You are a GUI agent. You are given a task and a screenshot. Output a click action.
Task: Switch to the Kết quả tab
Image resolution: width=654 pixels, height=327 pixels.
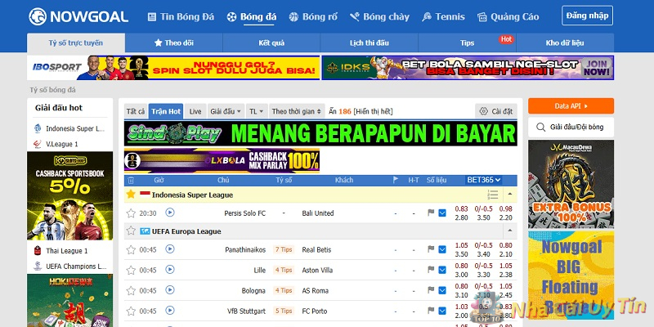tap(271, 43)
